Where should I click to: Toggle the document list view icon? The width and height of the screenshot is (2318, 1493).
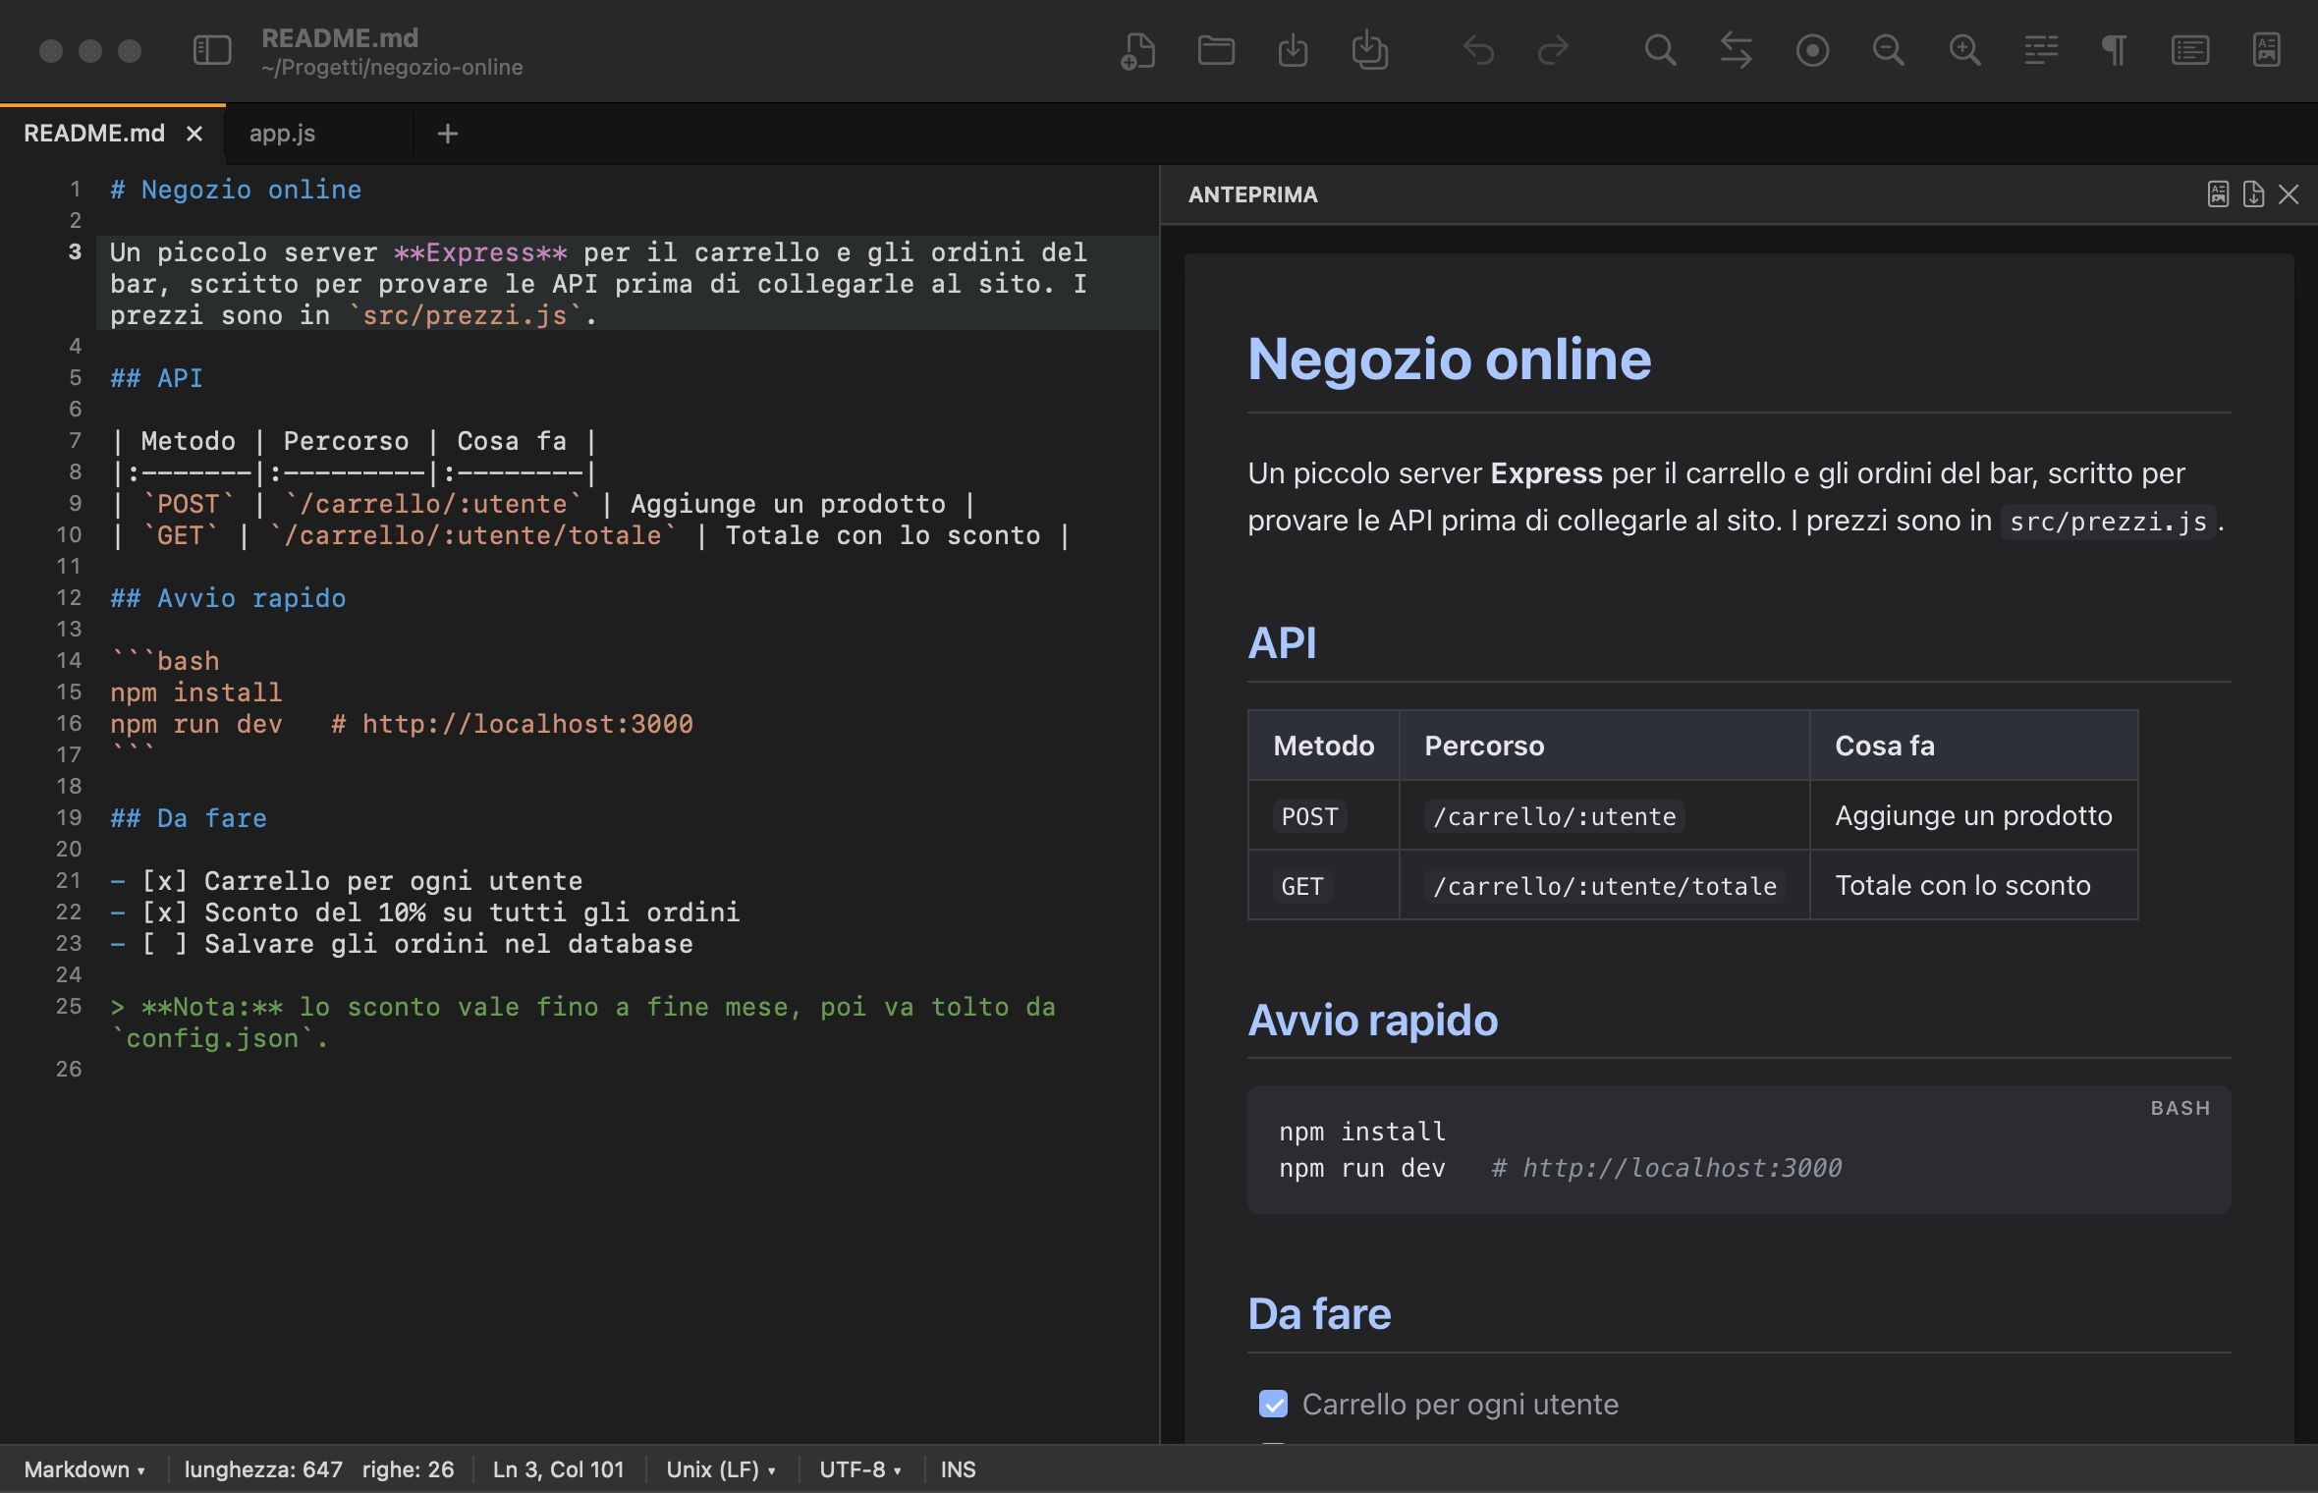pos(2190,50)
